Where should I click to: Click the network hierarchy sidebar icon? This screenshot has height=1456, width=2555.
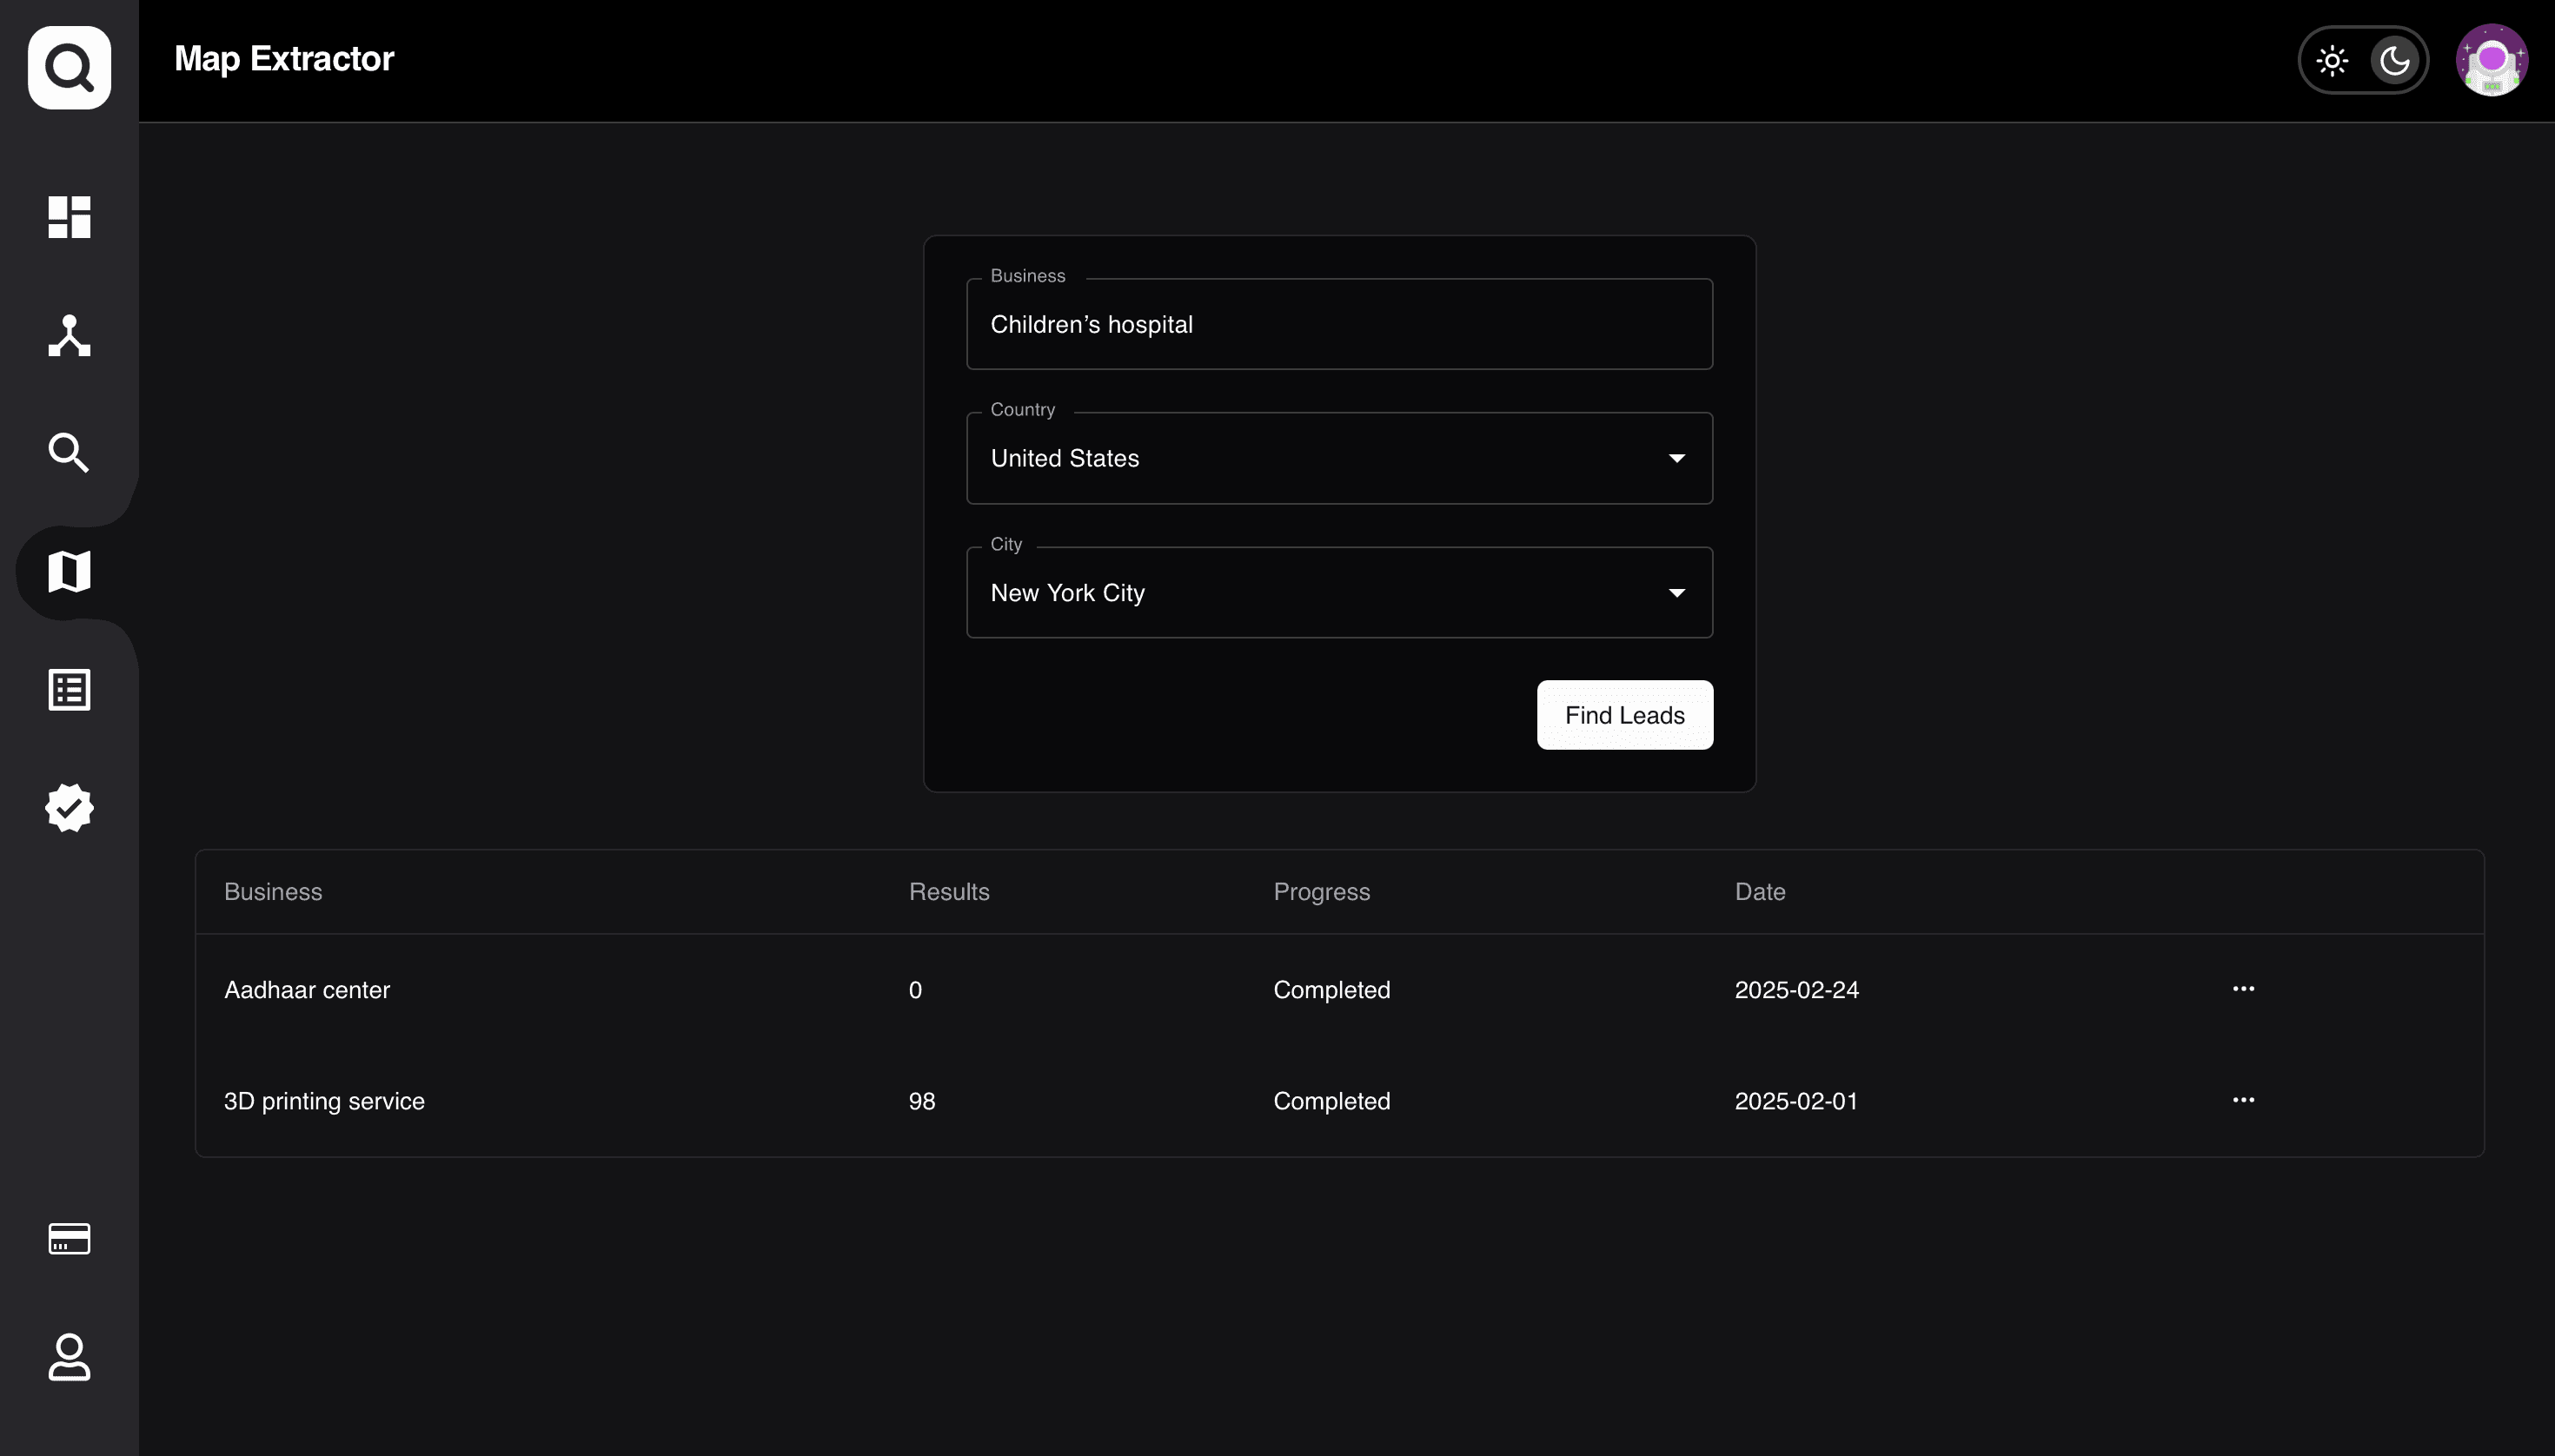[x=69, y=336]
